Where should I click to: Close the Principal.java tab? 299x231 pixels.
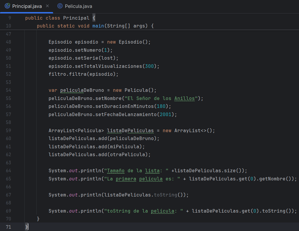click(x=47, y=6)
